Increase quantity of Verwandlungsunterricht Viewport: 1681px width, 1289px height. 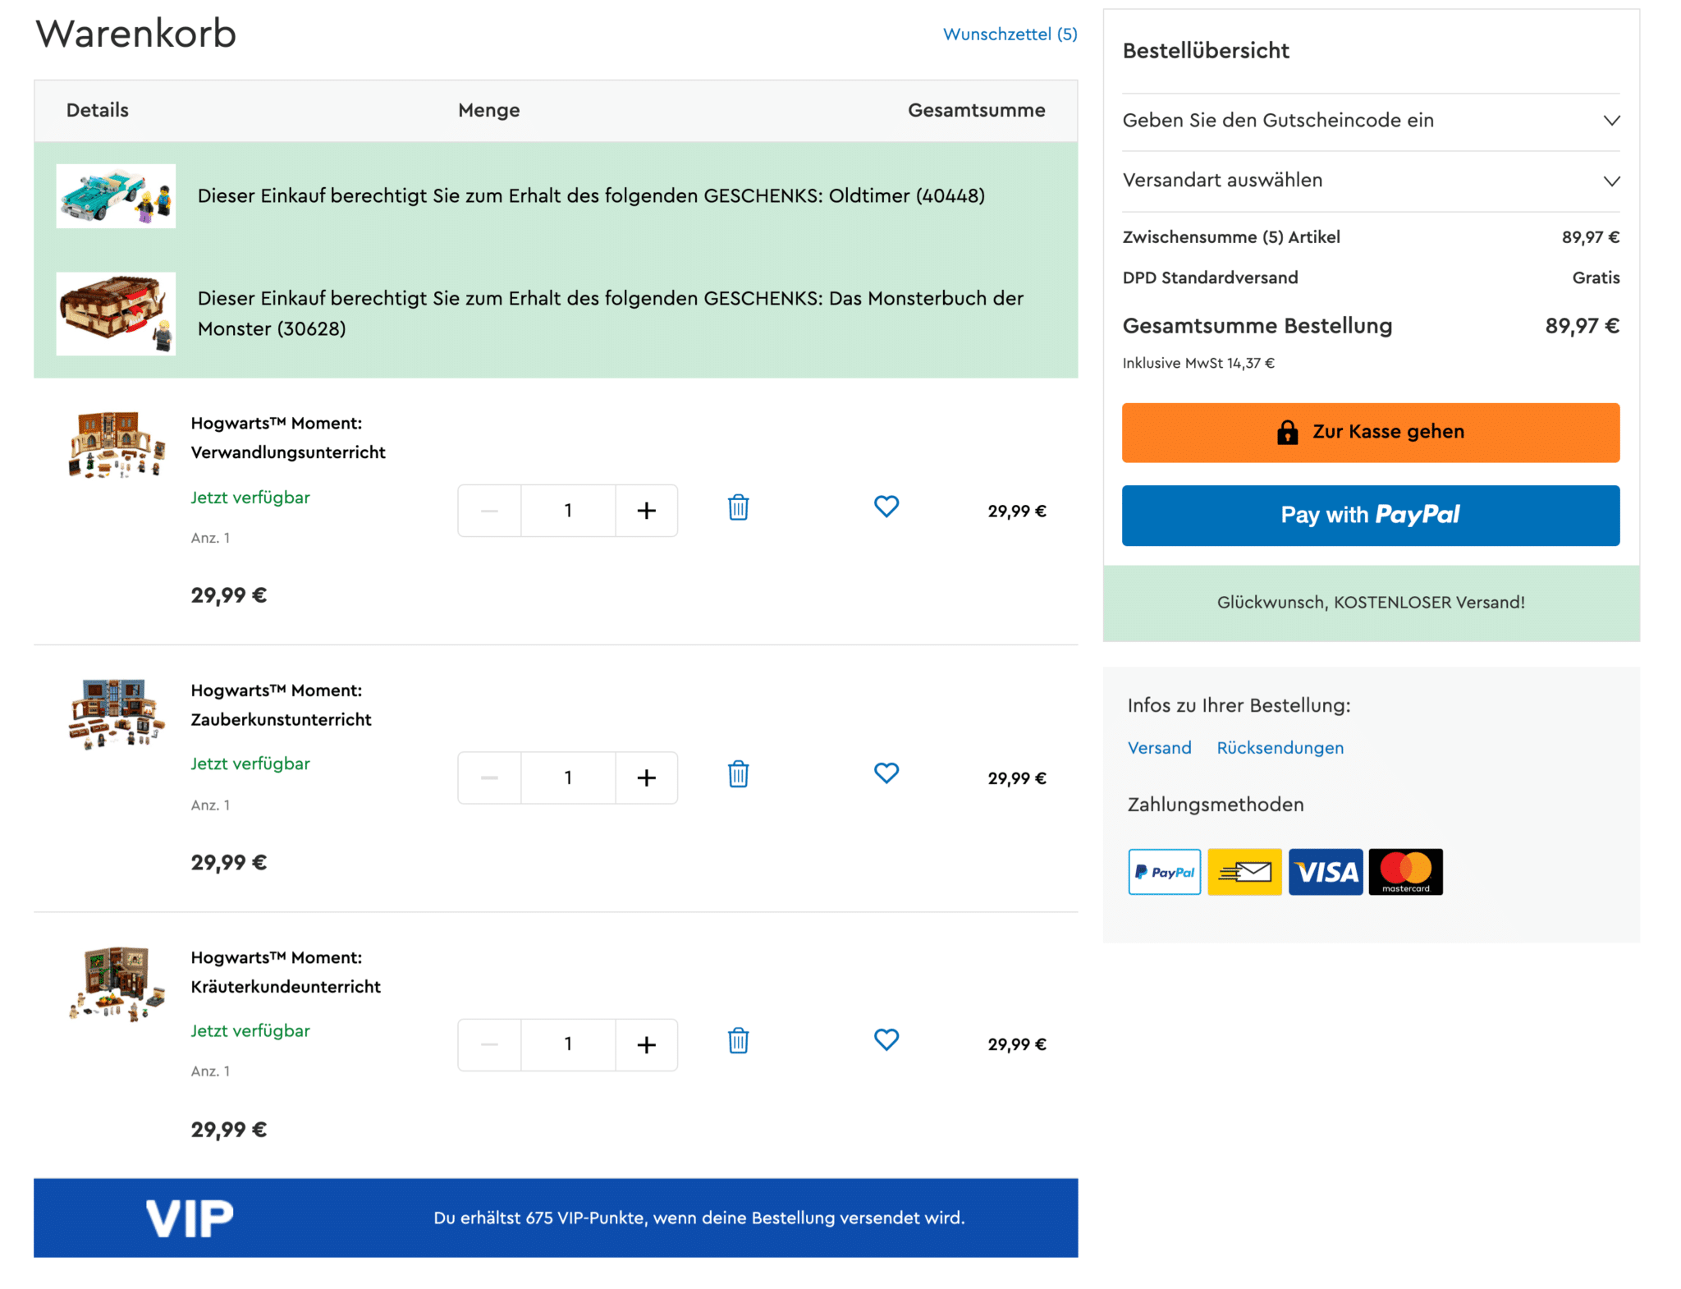[647, 511]
